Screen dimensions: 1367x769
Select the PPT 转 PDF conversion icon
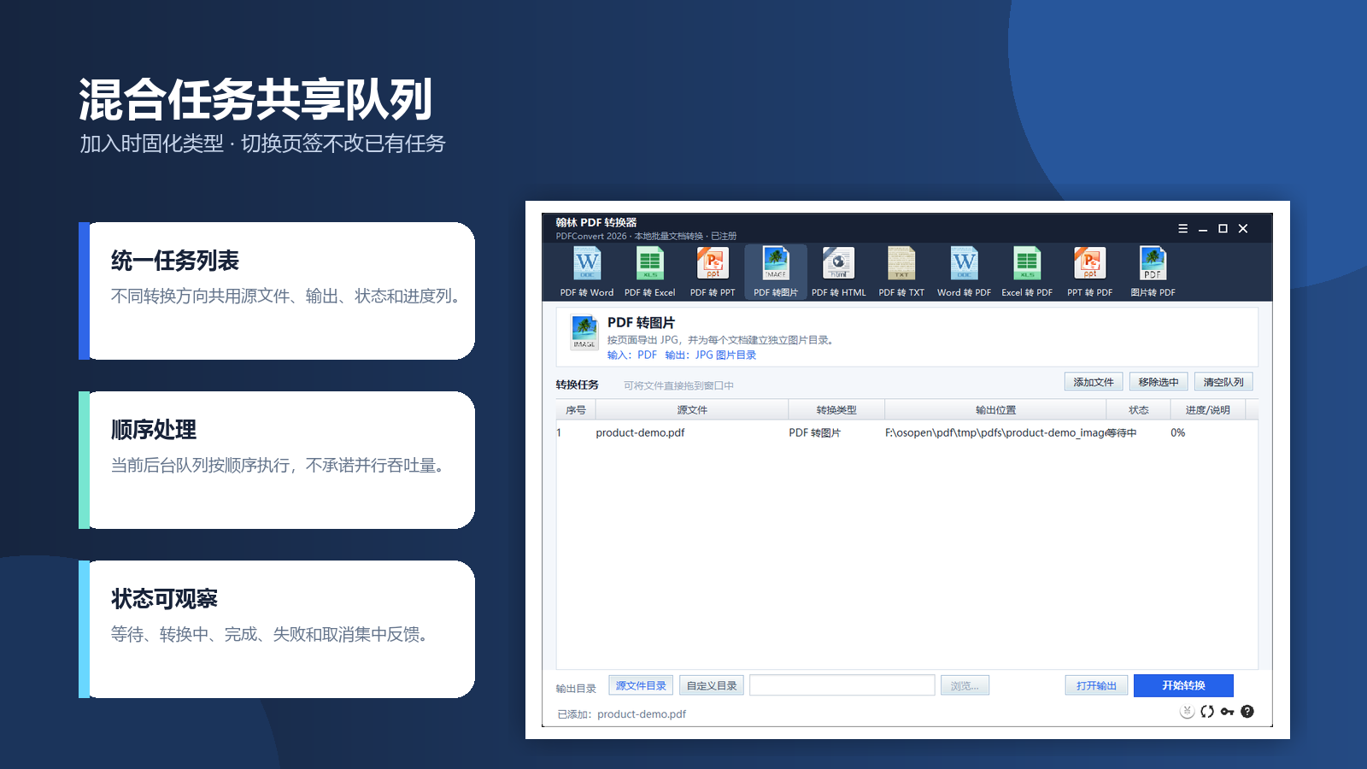click(x=1089, y=272)
